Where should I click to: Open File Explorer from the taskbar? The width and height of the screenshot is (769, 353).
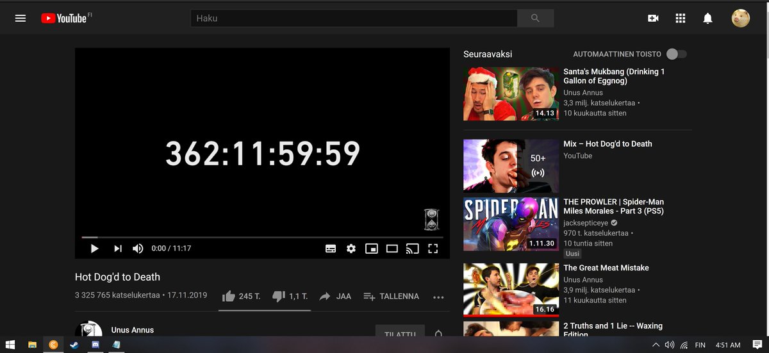click(x=32, y=345)
